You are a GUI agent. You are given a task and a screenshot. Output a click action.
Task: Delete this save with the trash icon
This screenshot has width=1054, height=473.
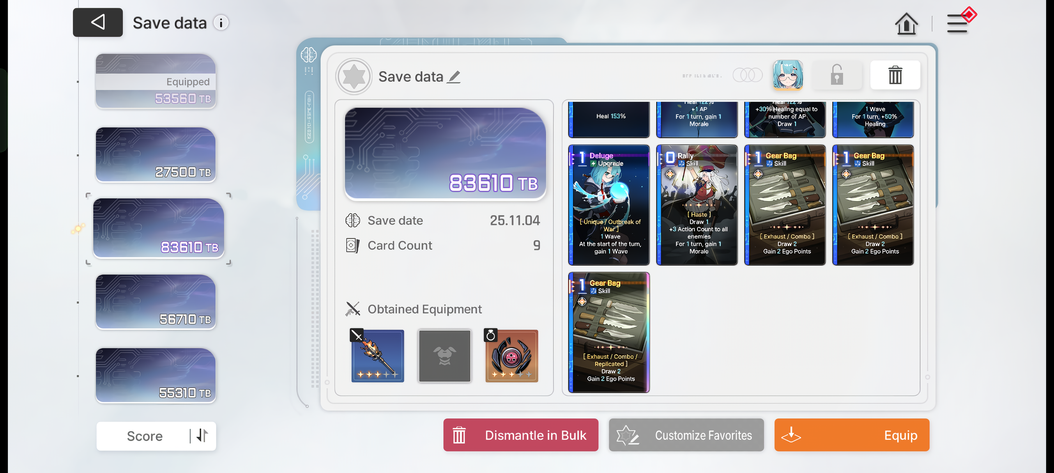click(x=895, y=75)
